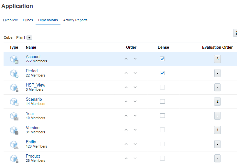The image size is (237, 165).
Task: Open Version evaluation order selector showing 1
Action: [x=217, y=130]
